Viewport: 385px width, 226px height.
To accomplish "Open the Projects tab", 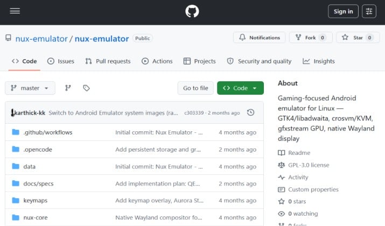I will click(199, 61).
